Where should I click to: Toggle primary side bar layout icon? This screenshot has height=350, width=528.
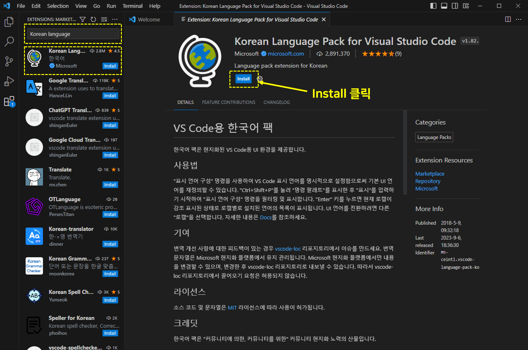(433, 6)
